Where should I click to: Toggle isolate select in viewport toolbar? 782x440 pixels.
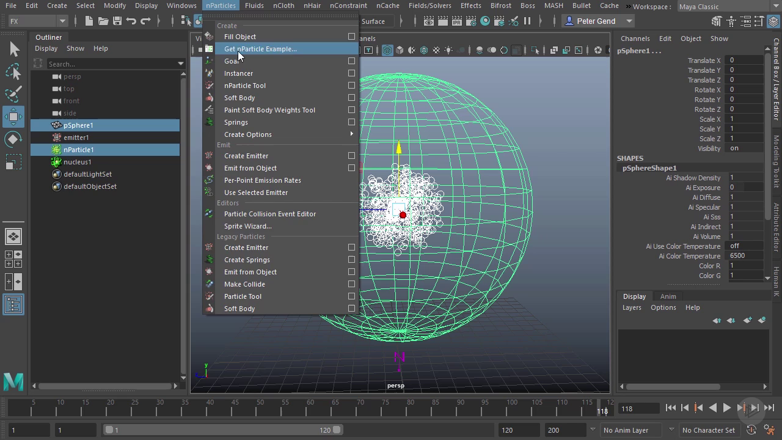pos(536,50)
